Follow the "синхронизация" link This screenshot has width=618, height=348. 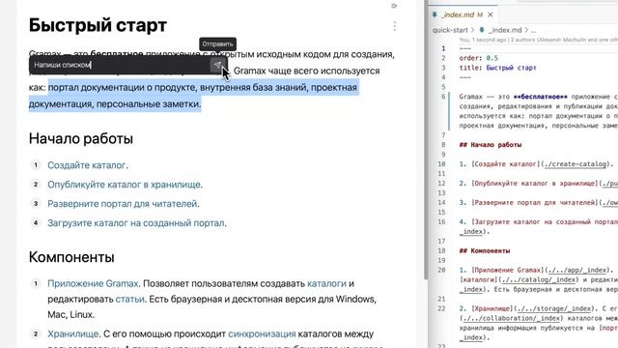[262, 333]
